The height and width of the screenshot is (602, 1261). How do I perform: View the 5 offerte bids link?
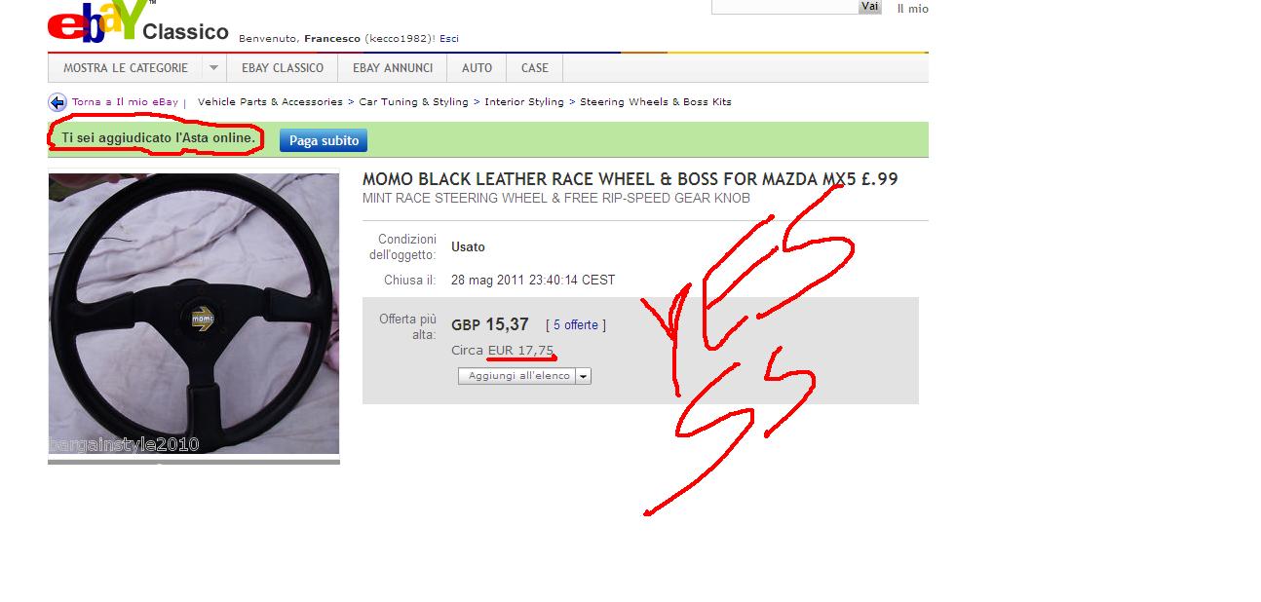click(575, 325)
